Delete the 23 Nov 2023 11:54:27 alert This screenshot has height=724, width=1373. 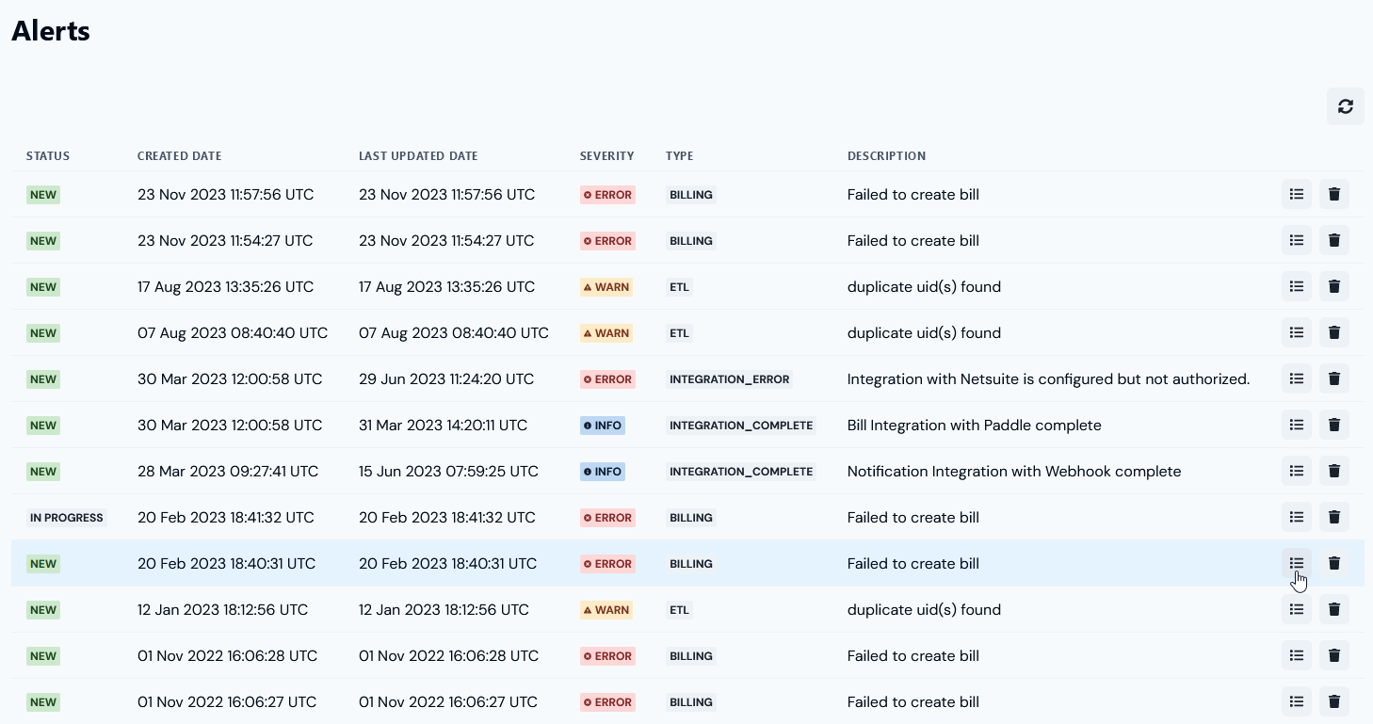pyautogui.click(x=1333, y=241)
